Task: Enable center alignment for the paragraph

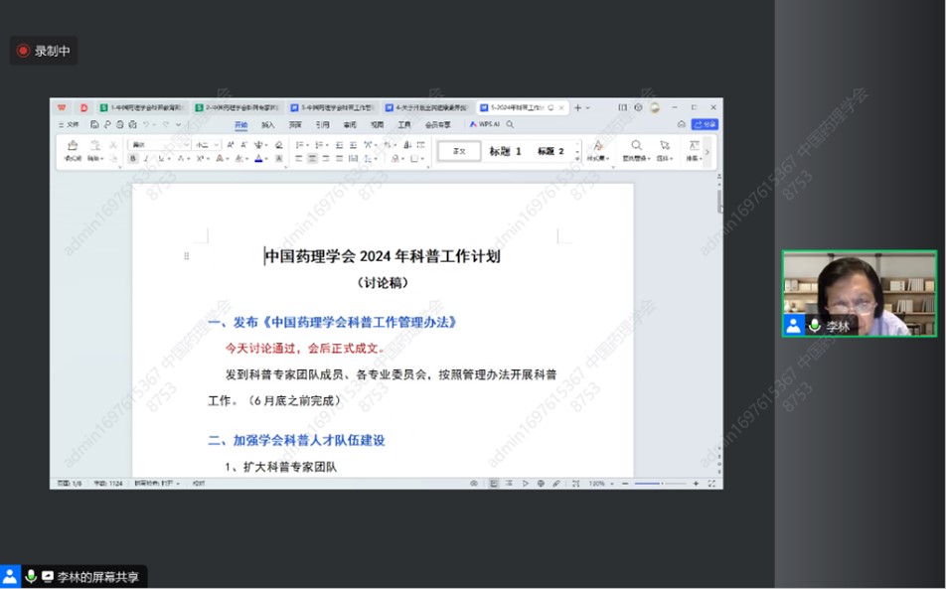Action: click(x=312, y=158)
